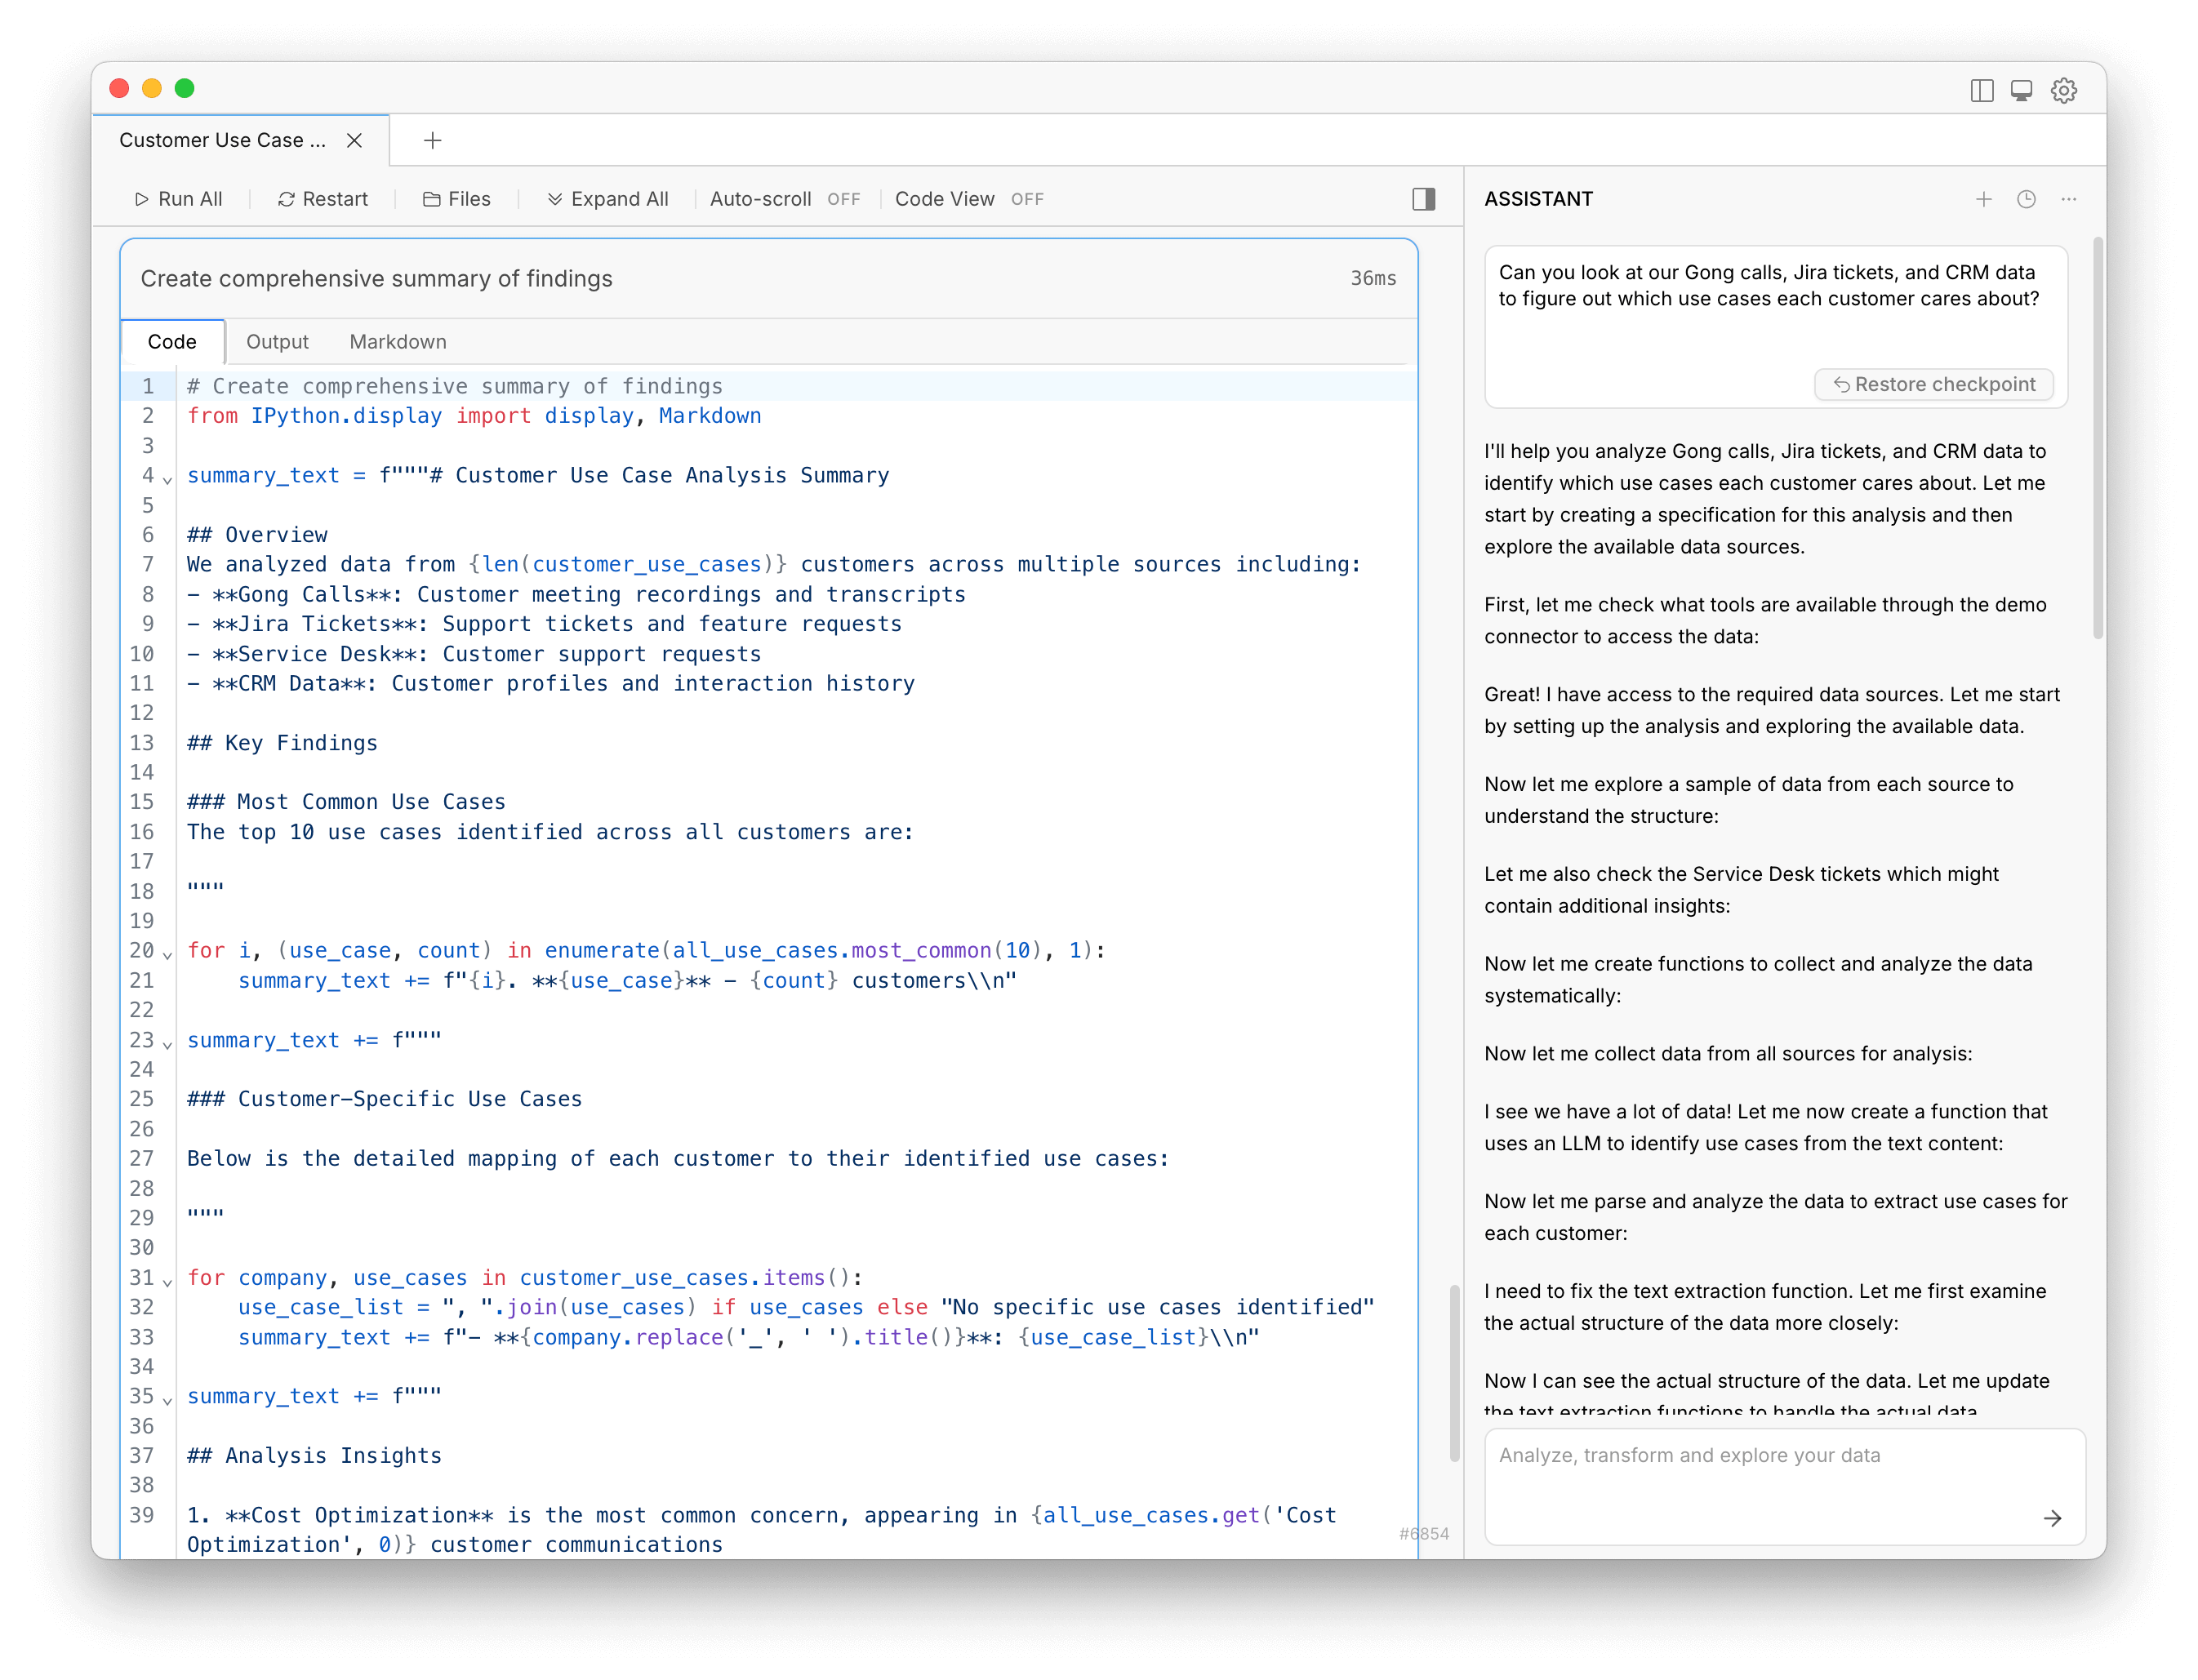Expand all cells
This screenshot has height=1680, width=2198.
tap(607, 199)
